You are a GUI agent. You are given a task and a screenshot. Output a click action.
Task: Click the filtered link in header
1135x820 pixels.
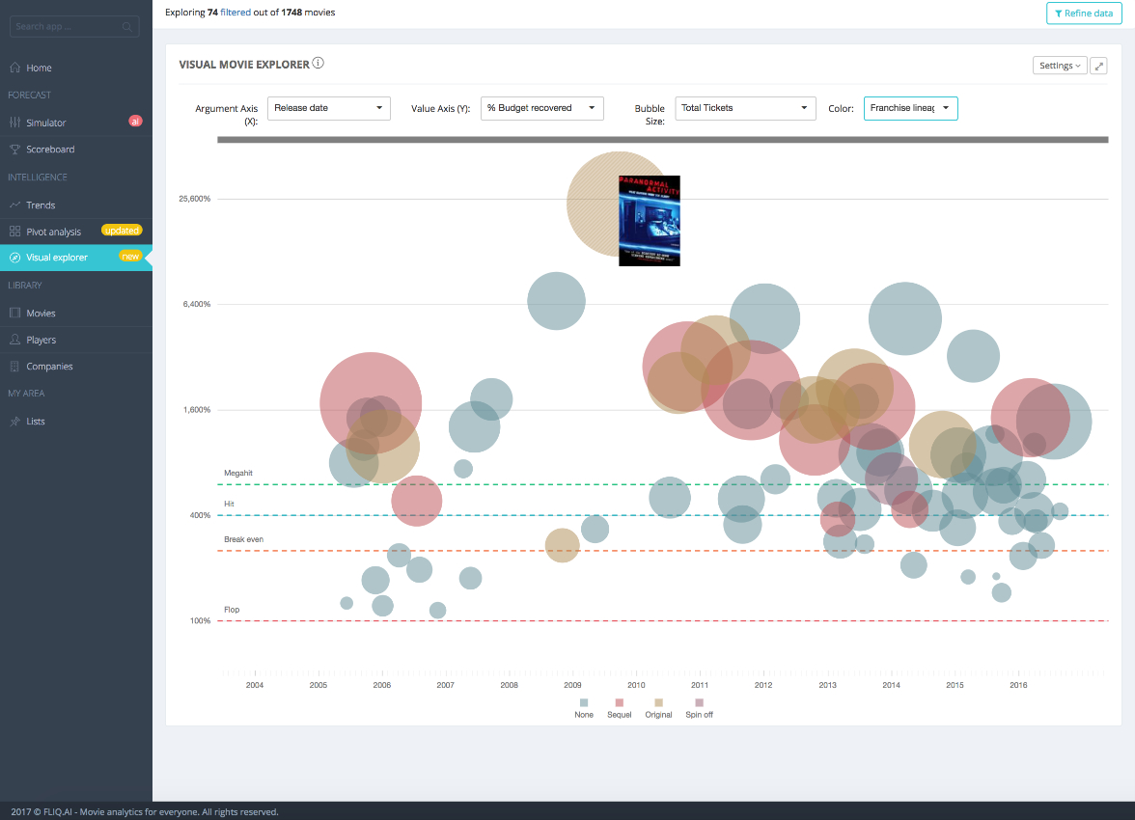pyautogui.click(x=235, y=13)
